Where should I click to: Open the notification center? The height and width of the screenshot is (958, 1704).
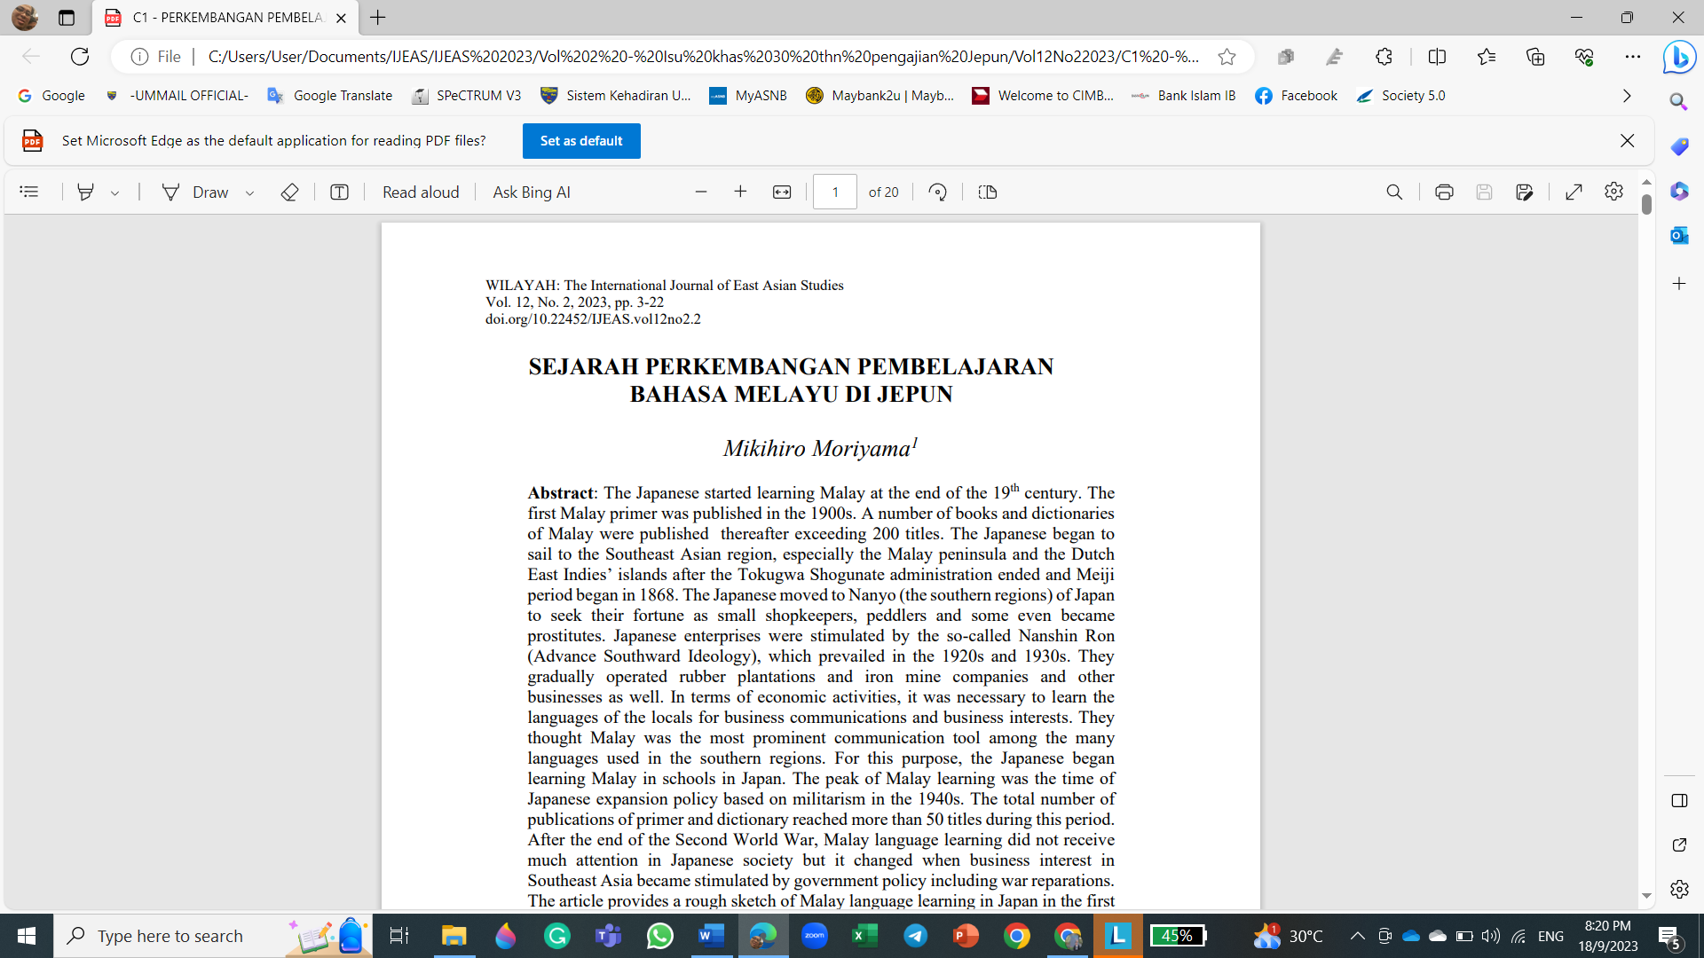pos(1669,936)
